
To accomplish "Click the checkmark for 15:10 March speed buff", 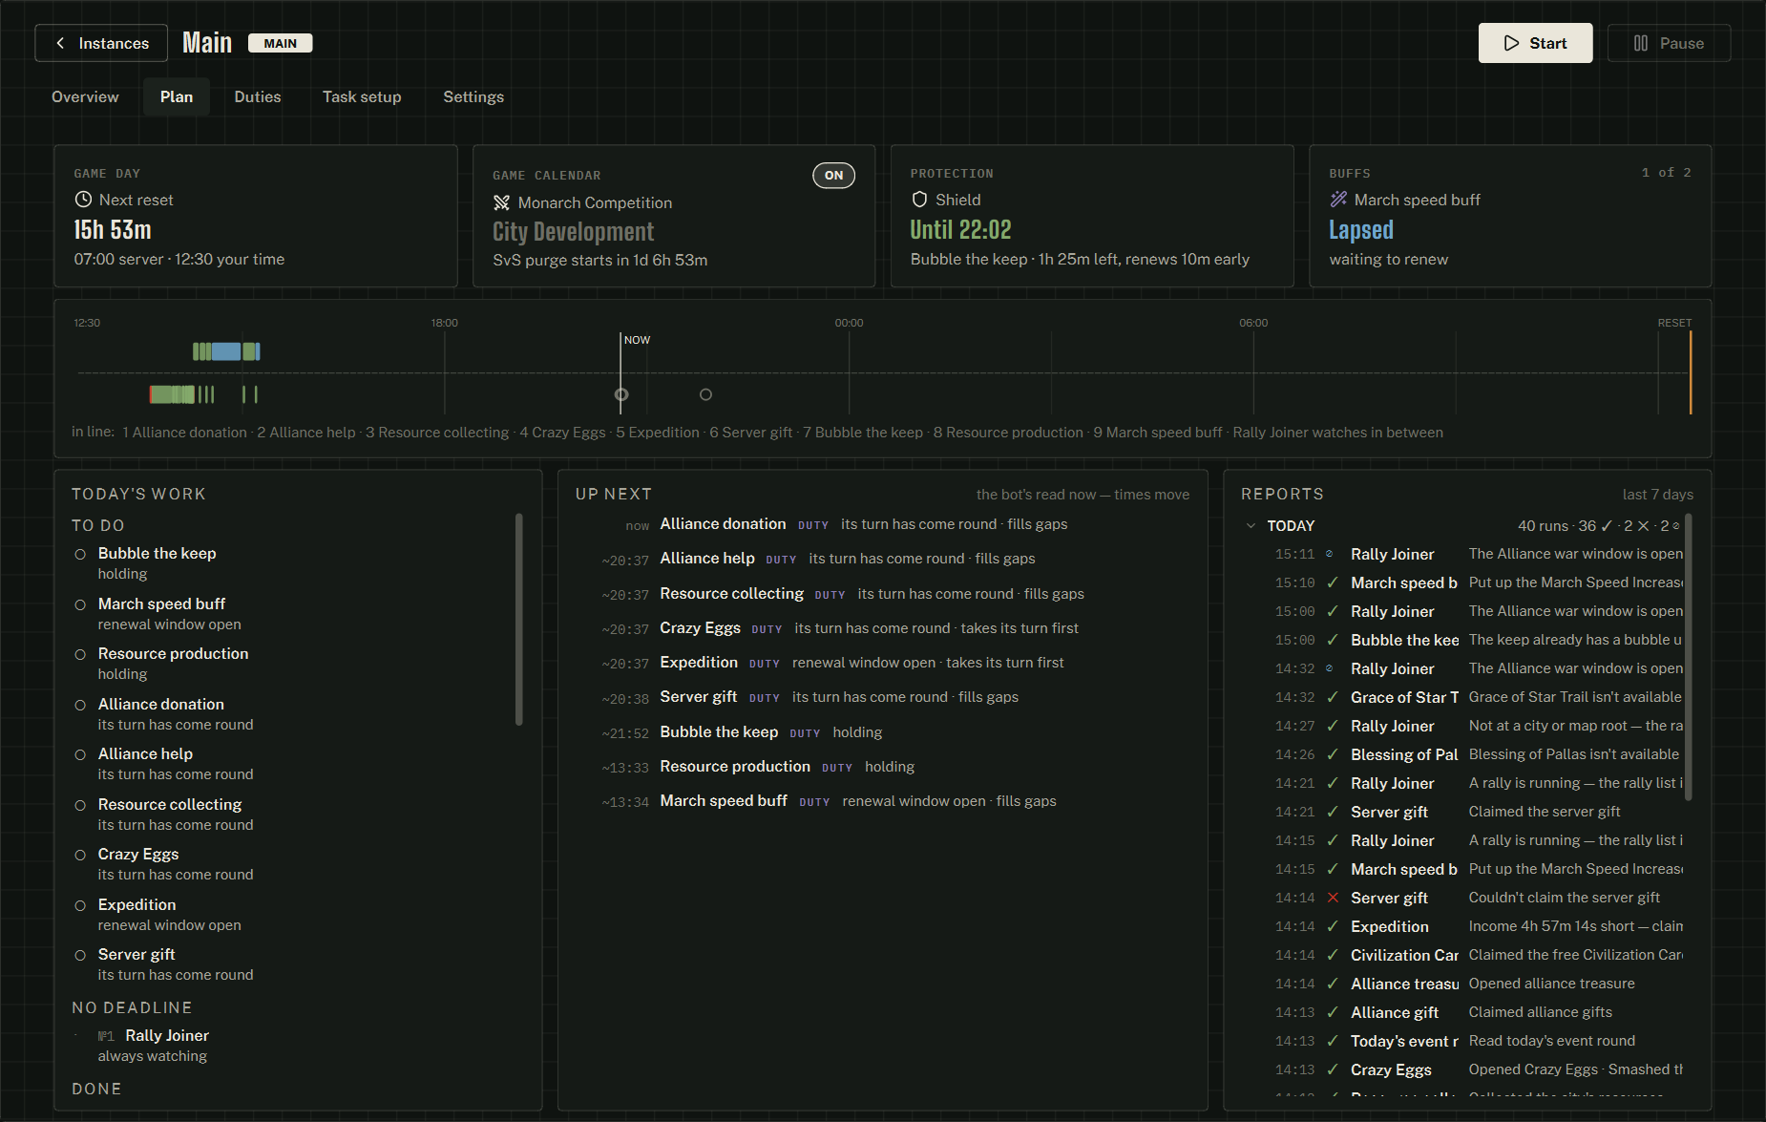I will coord(1333,582).
